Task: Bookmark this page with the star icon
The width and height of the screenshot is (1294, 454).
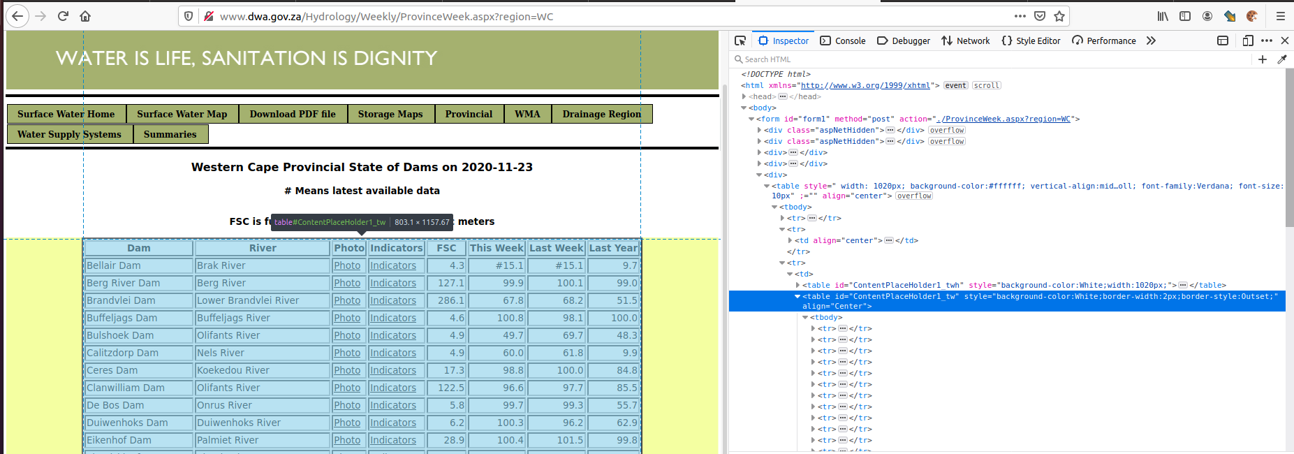Action: pyautogui.click(x=1059, y=16)
